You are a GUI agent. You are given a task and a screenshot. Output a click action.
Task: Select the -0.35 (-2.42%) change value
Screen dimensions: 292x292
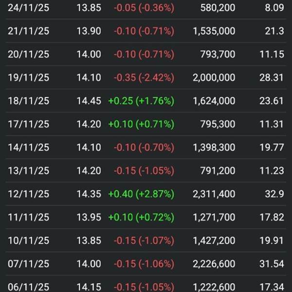pos(144,78)
